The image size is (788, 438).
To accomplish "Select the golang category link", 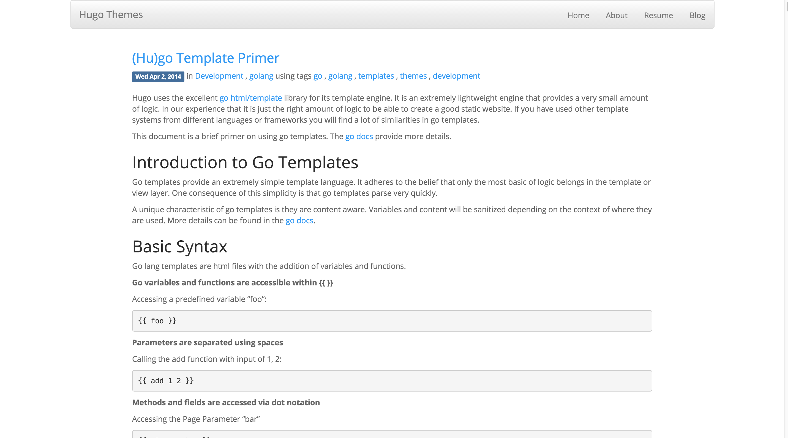I will click(261, 76).
